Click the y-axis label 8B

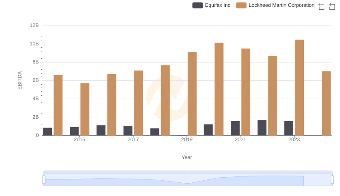[x=36, y=62]
